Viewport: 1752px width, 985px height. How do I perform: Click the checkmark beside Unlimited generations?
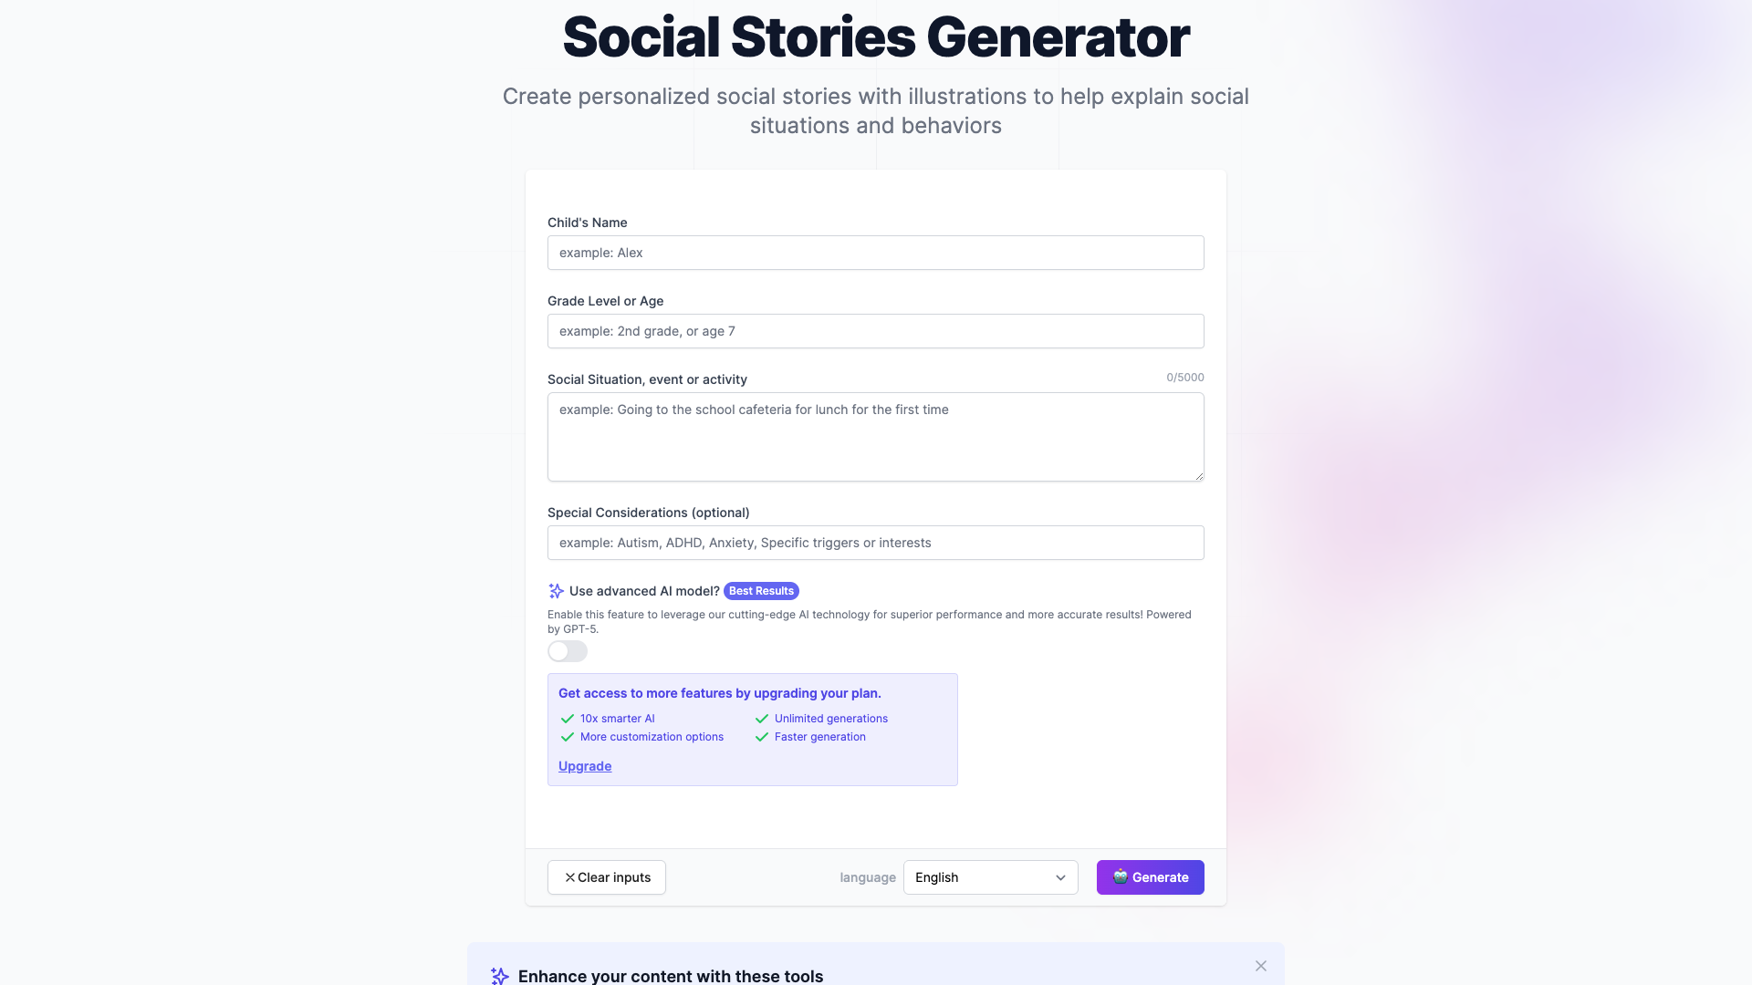pos(761,719)
